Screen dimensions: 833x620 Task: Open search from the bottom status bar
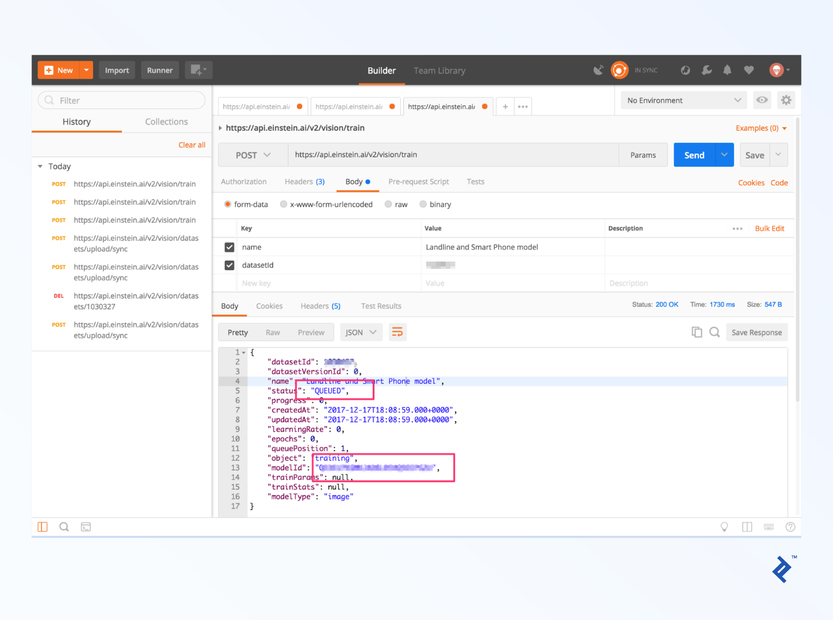[x=64, y=527]
